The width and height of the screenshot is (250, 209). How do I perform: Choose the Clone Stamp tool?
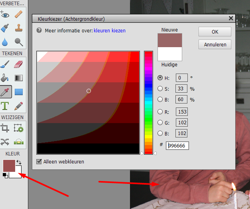point(18,28)
